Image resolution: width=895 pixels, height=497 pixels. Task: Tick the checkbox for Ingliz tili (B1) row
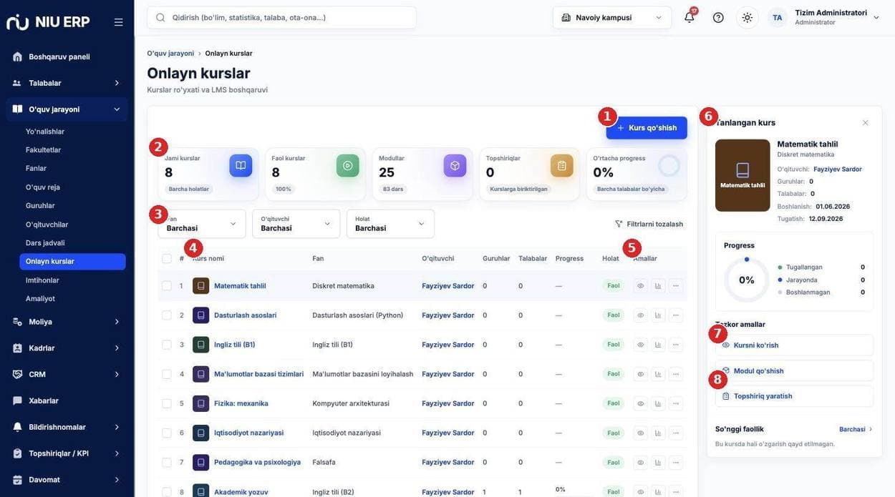click(x=167, y=345)
